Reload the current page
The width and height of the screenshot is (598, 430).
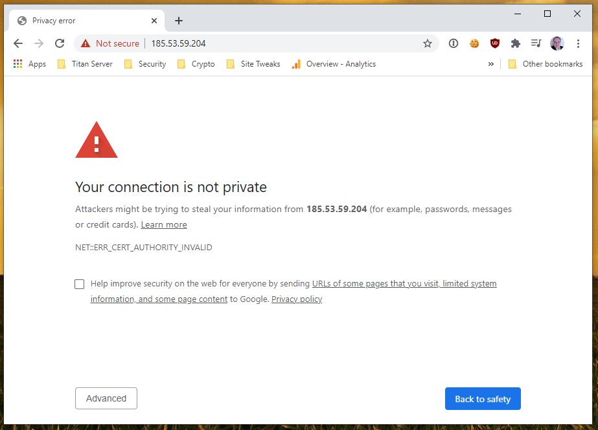(60, 43)
